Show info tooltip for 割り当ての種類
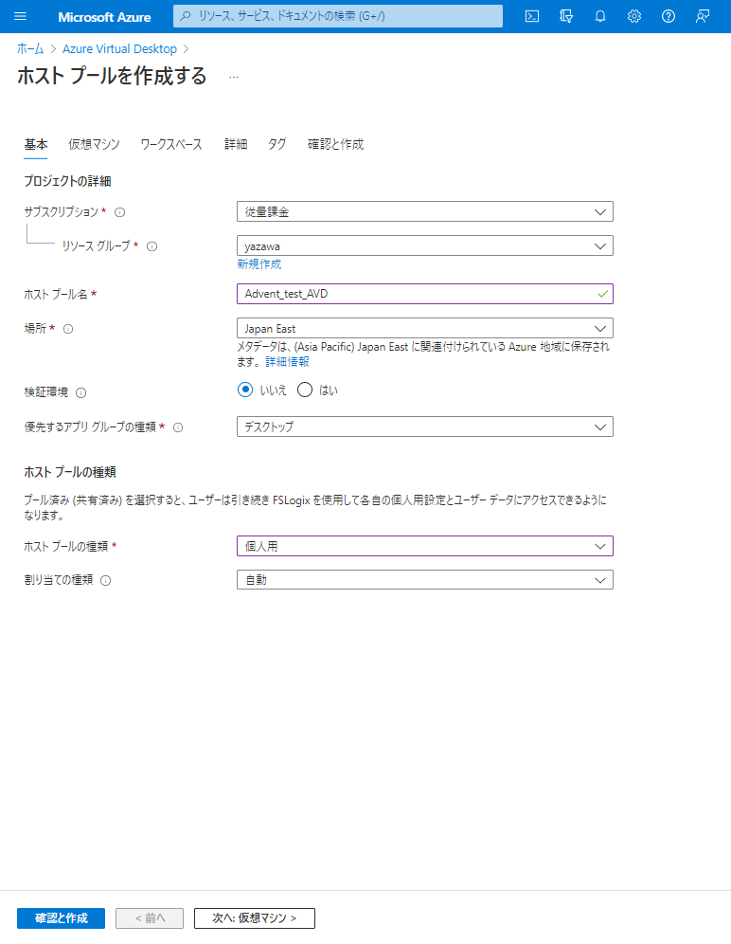The image size is (731, 944). 105,580
